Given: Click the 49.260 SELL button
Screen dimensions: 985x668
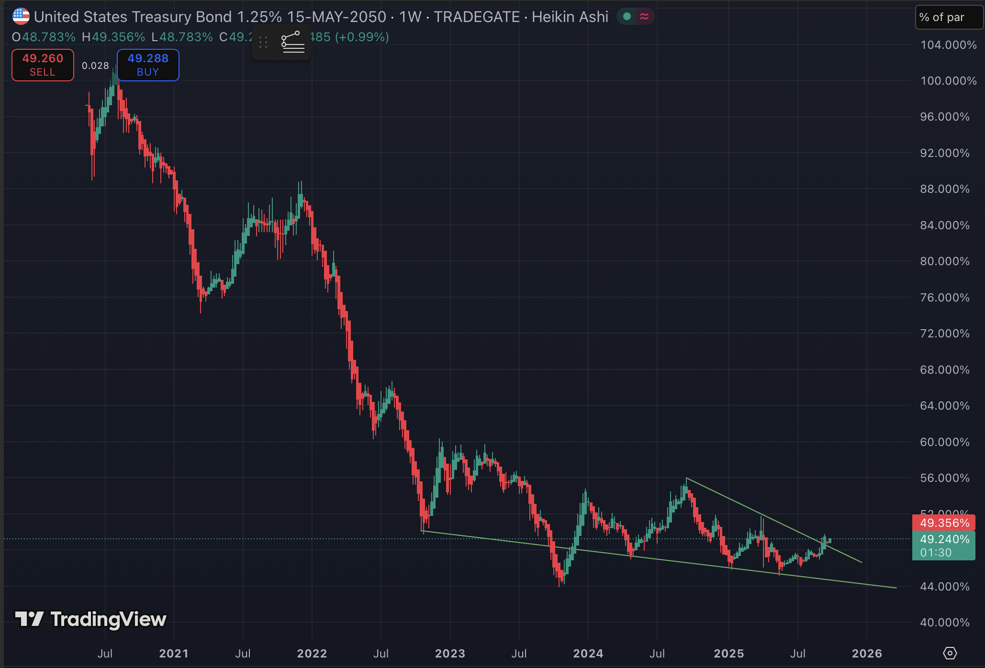Looking at the screenshot, I should pyautogui.click(x=43, y=65).
